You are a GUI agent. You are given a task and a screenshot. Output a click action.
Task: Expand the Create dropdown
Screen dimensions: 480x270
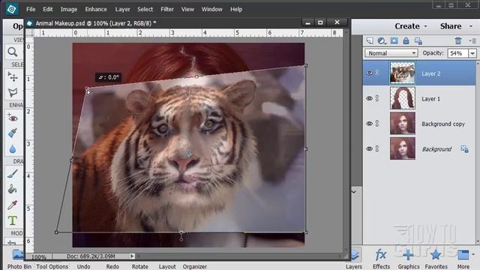coord(425,26)
